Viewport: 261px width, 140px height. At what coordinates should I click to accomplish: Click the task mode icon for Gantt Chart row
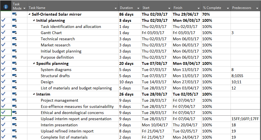(x=15, y=33)
